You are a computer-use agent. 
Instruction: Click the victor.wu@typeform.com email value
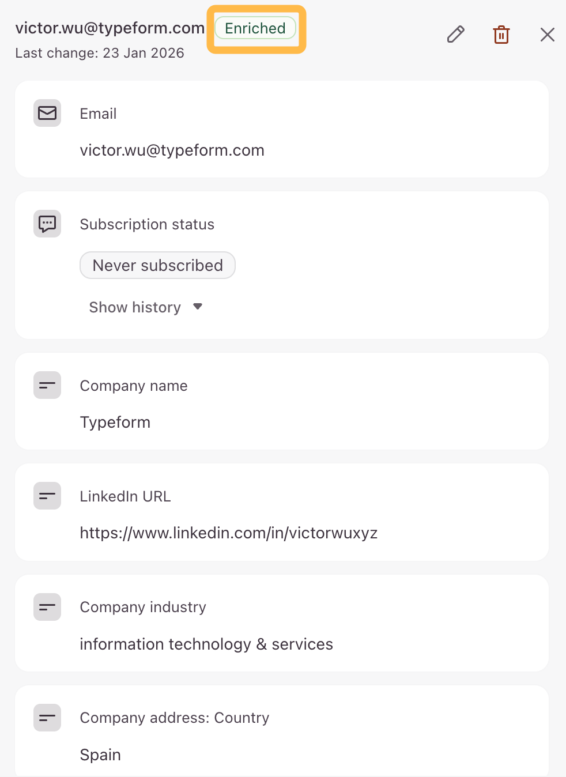pos(172,150)
